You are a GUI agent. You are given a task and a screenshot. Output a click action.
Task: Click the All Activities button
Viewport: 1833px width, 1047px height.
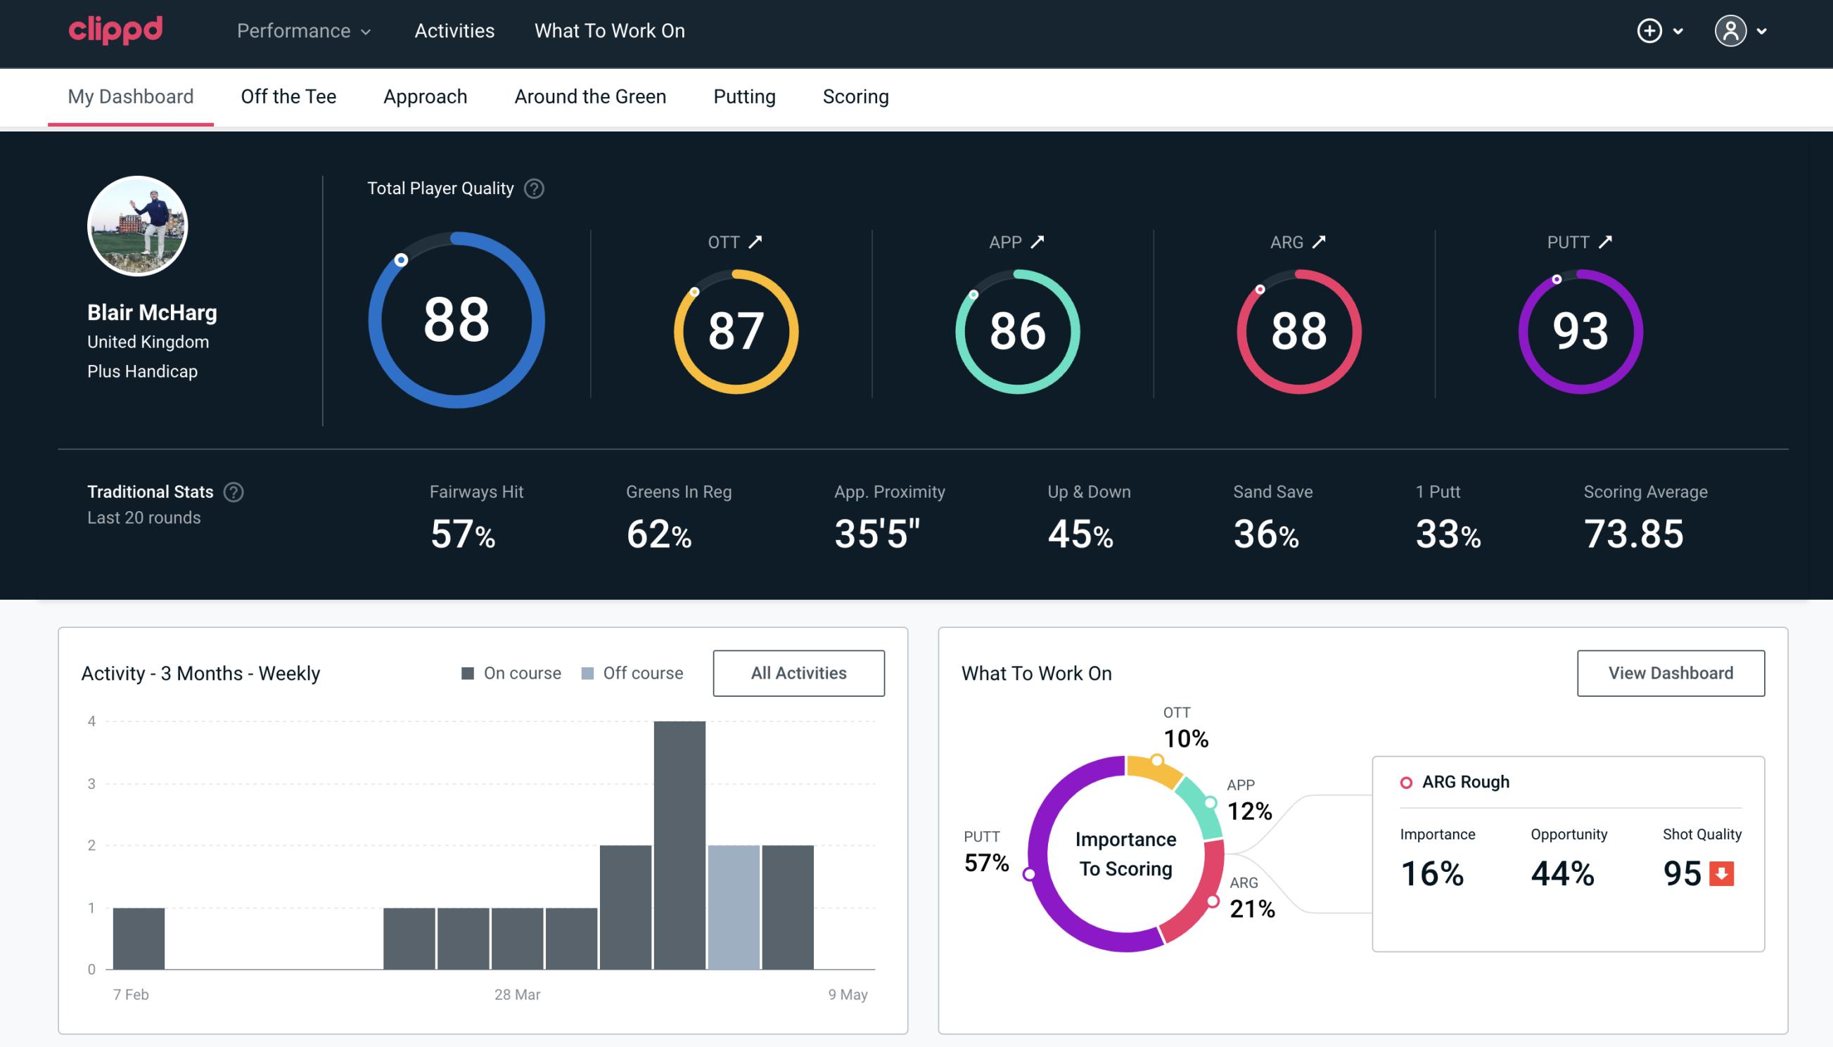click(798, 673)
